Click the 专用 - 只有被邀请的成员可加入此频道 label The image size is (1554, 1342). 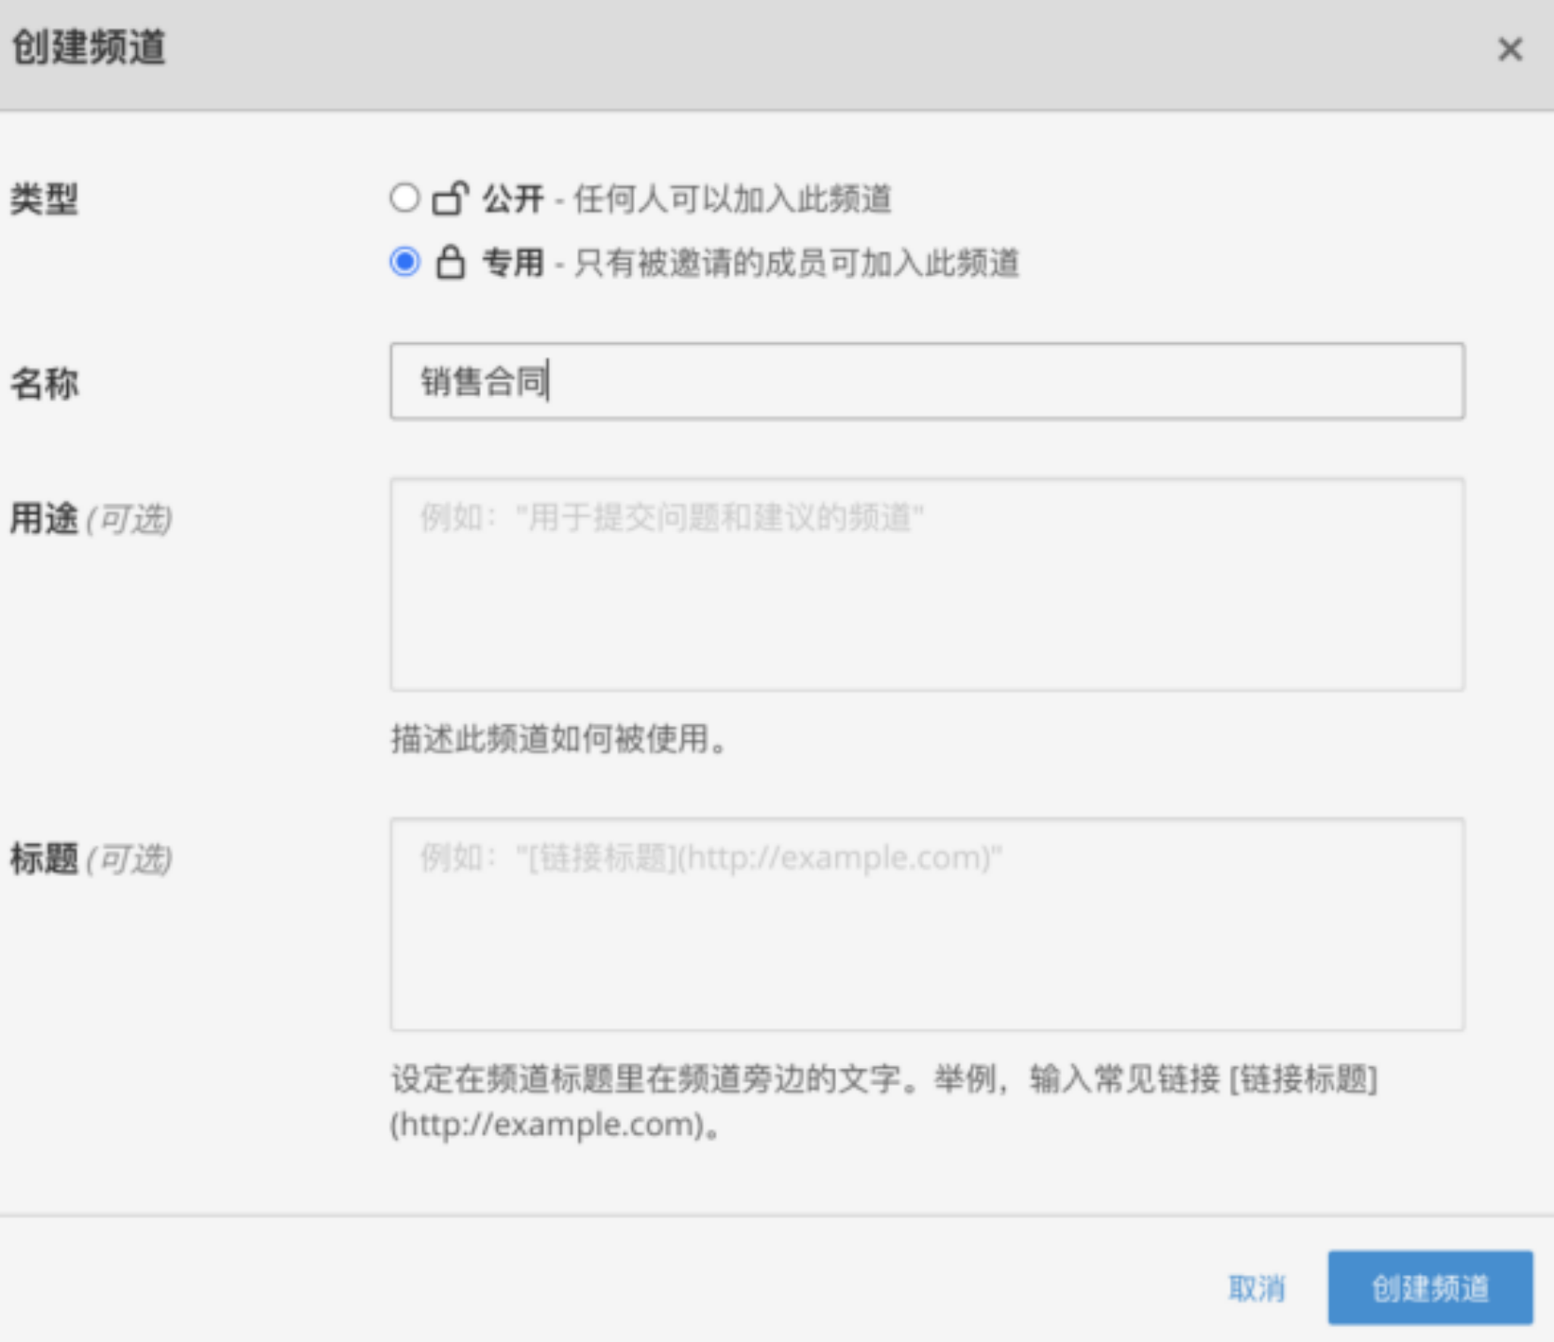coord(750,263)
